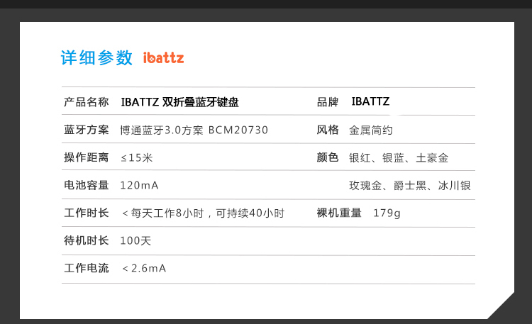Select the label 品牌
Screen dimensions: 532x324
click(328, 102)
